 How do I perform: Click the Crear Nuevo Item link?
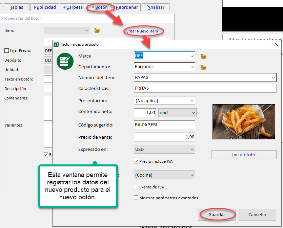click(142, 31)
